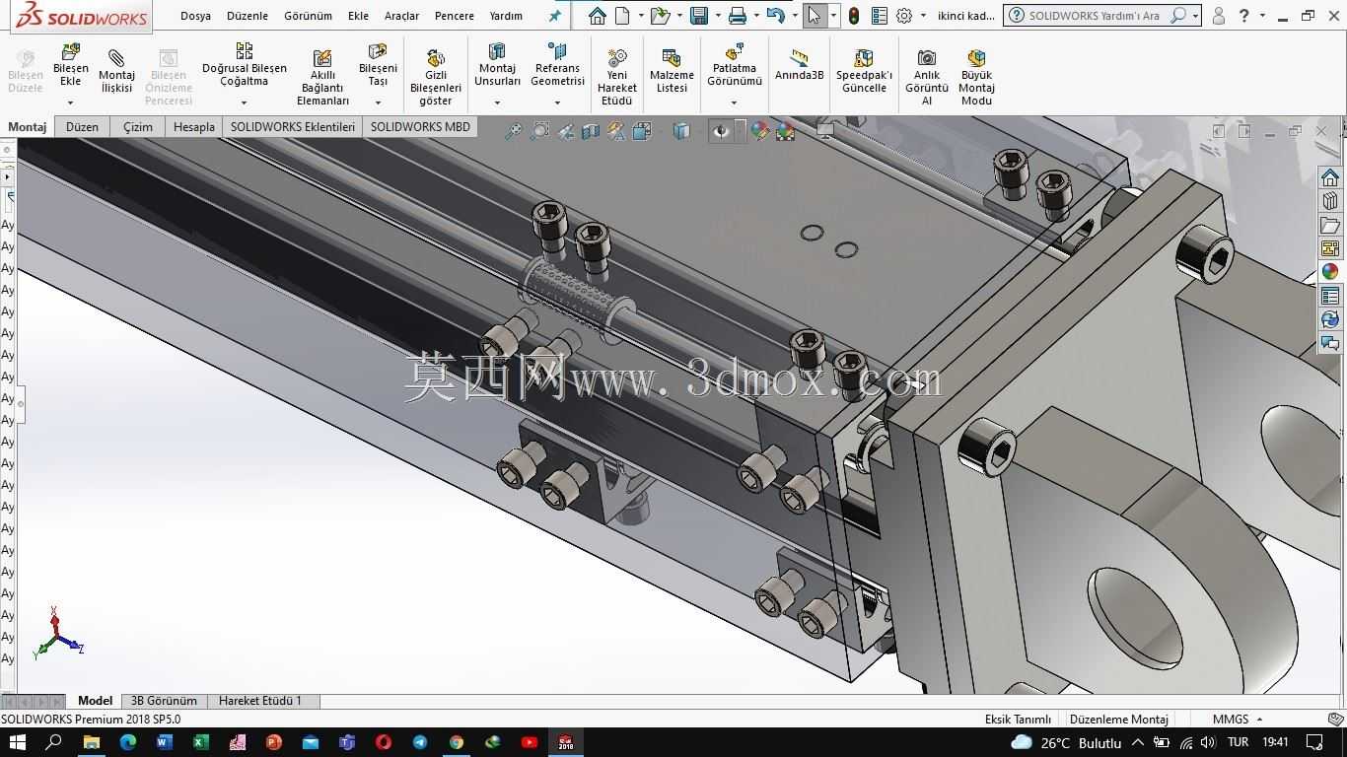Take an Anlık Görüntü Al snapshot
Viewport: 1347px width, 757px height.
[x=927, y=76]
